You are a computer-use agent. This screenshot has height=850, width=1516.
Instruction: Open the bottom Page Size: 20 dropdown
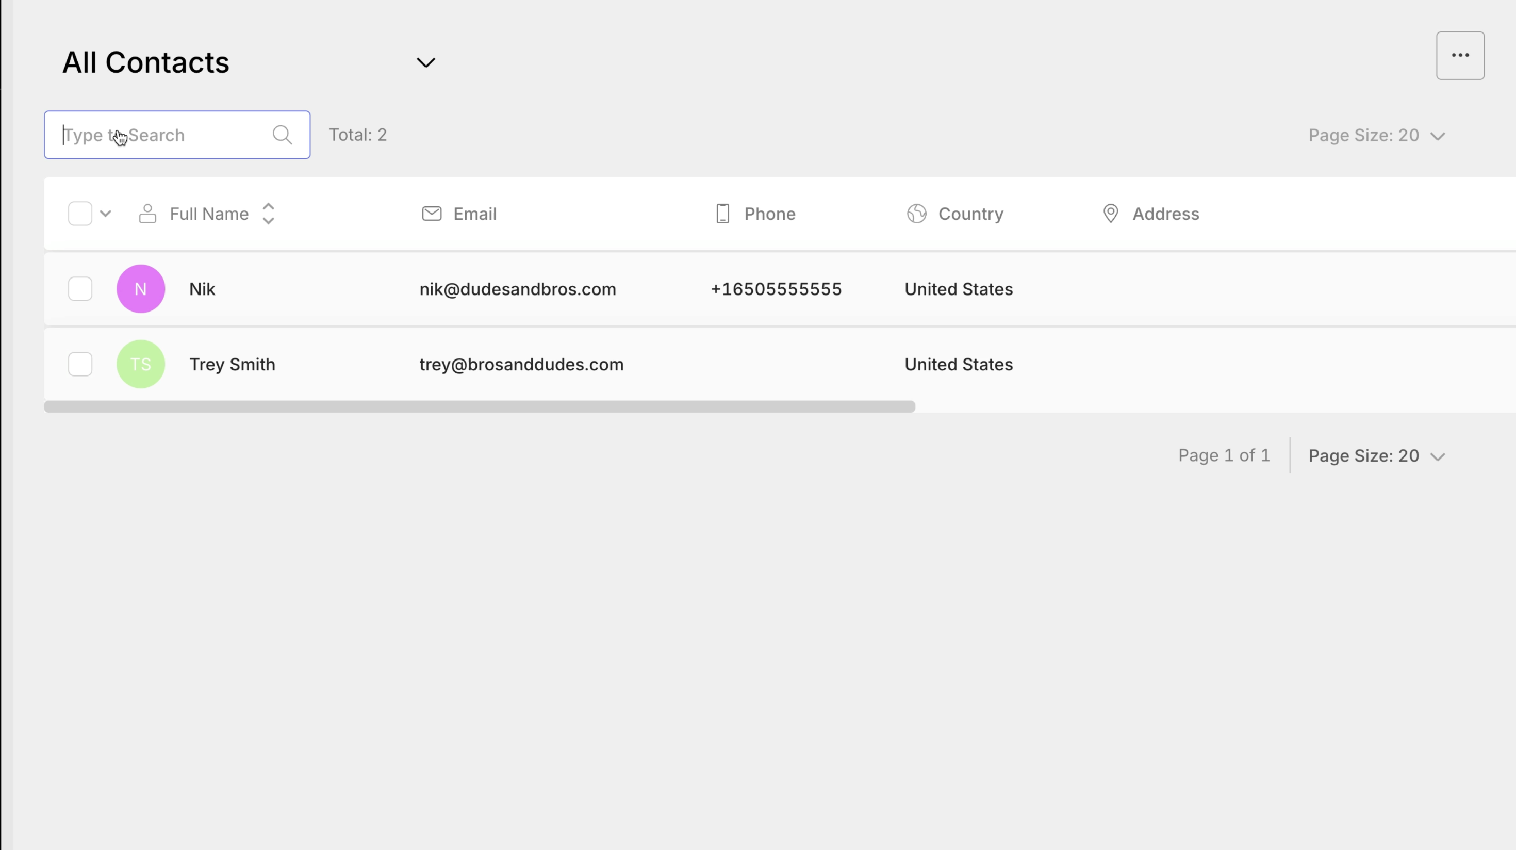coord(1376,456)
